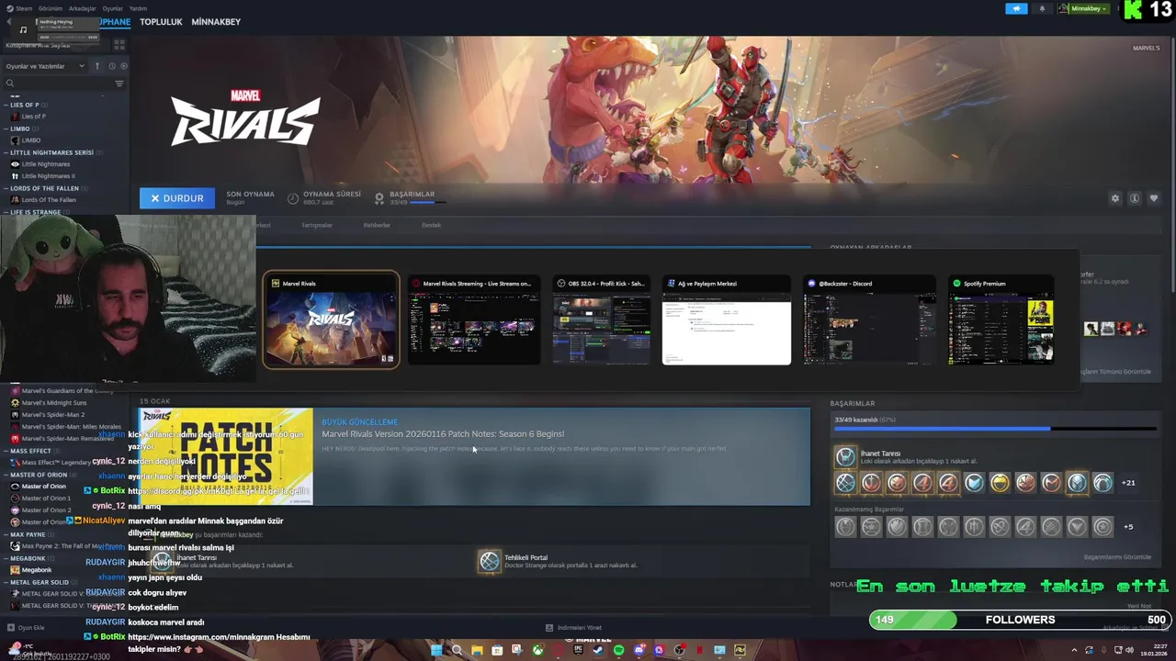Click the playtime clock icon

(293, 198)
